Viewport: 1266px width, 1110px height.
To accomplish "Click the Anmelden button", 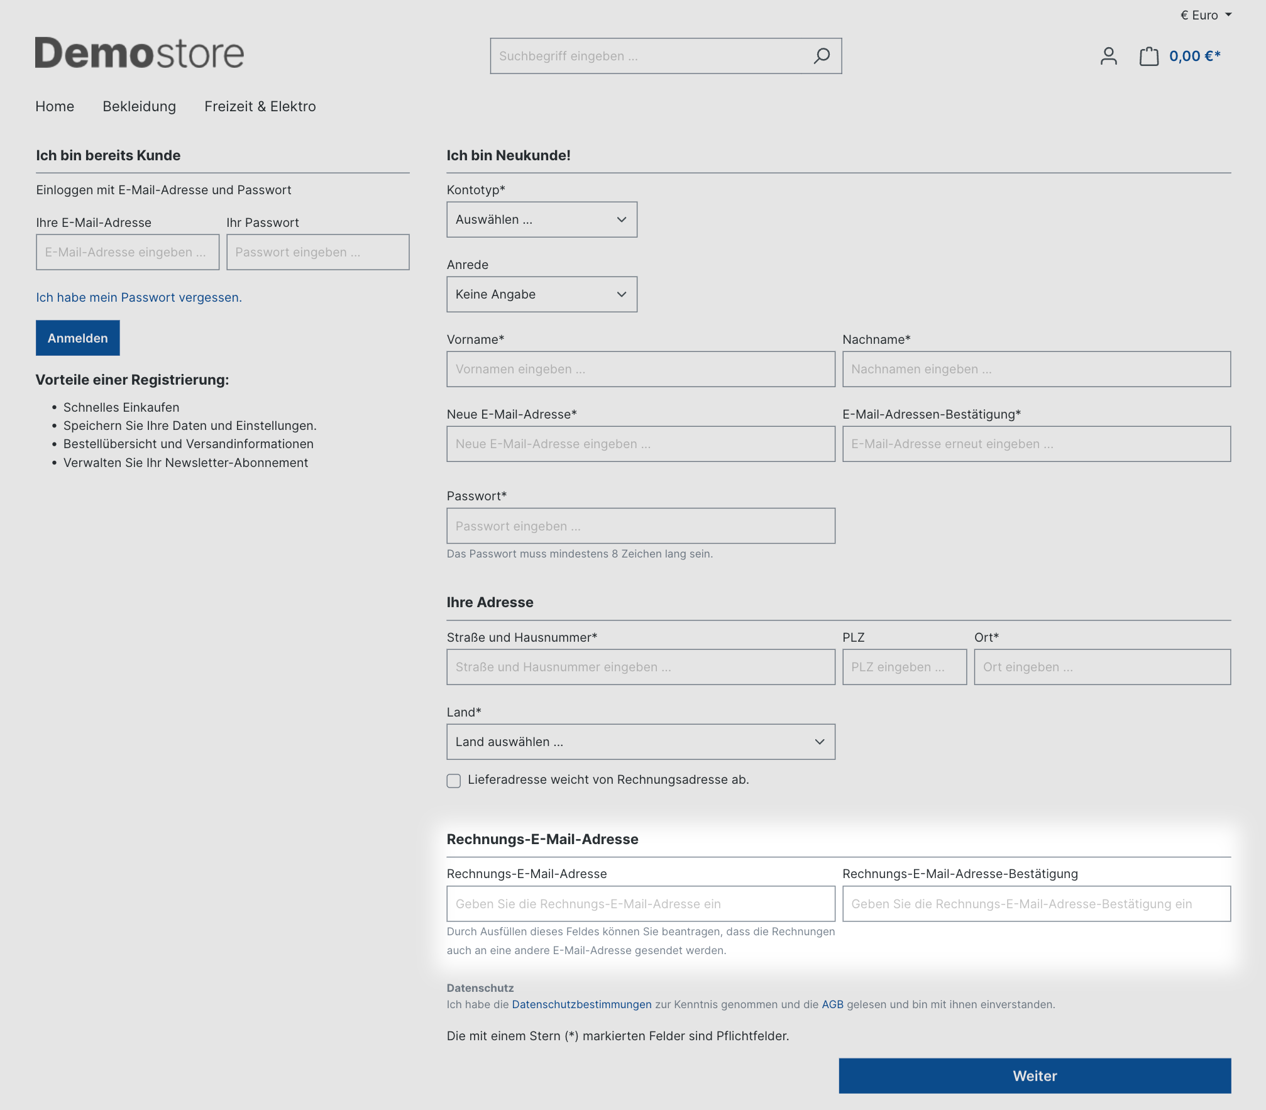I will click(x=77, y=337).
